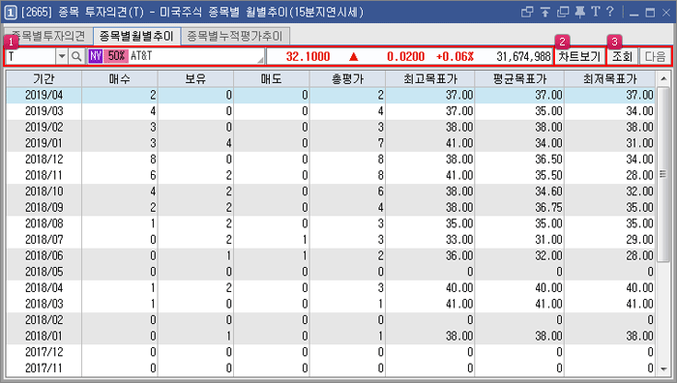Click the 평균목표가 column header
677x383 pixels.
[x=519, y=79]
